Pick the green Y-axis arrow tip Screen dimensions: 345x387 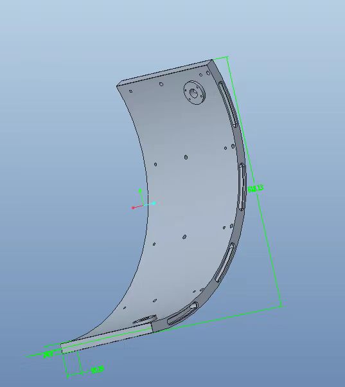140,190
